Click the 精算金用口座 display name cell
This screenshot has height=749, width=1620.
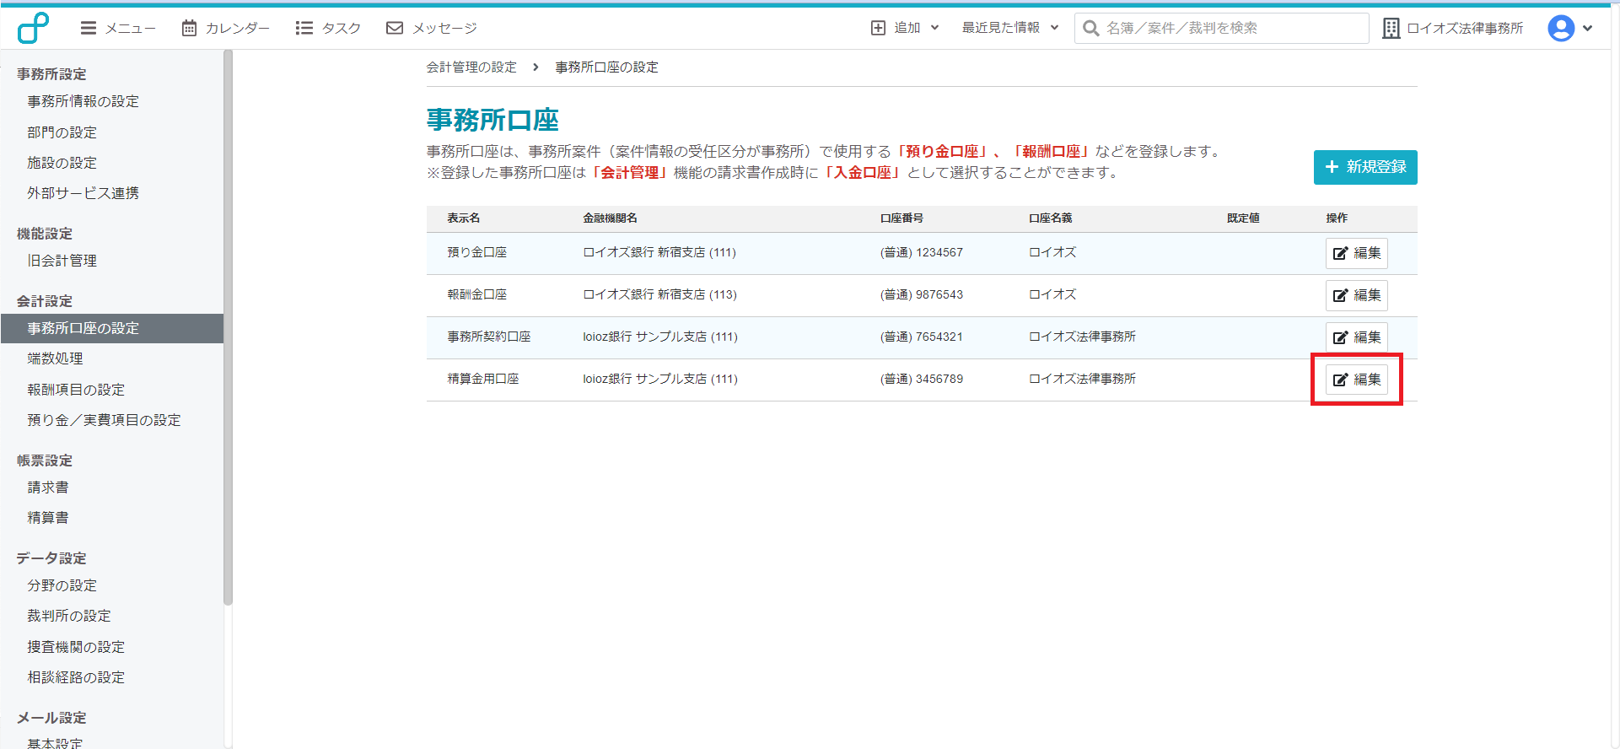coord(483,379)
